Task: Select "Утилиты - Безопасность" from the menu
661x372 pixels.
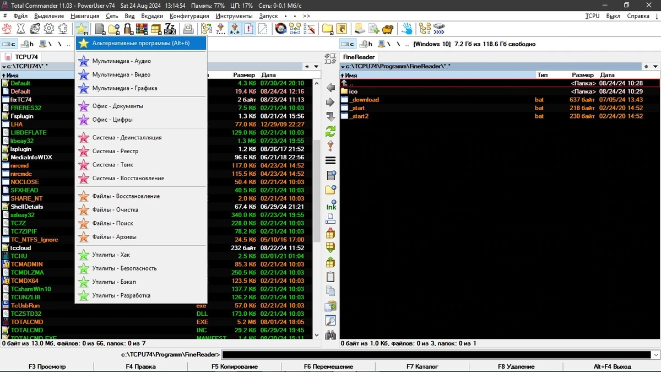Action: pyautogui.click(x=141, y=268)
